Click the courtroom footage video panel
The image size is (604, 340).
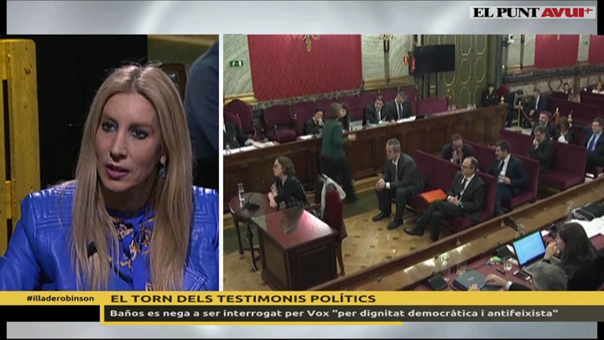pyautogui.click(x=413, y=162)
